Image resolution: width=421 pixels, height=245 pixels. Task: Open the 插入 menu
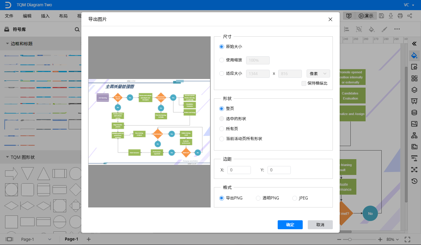click(x=45, y=16)
